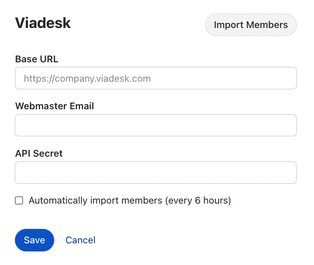The image size is (314, 265).
Task: Enable automatic member import checkbox
Action: 19,200
